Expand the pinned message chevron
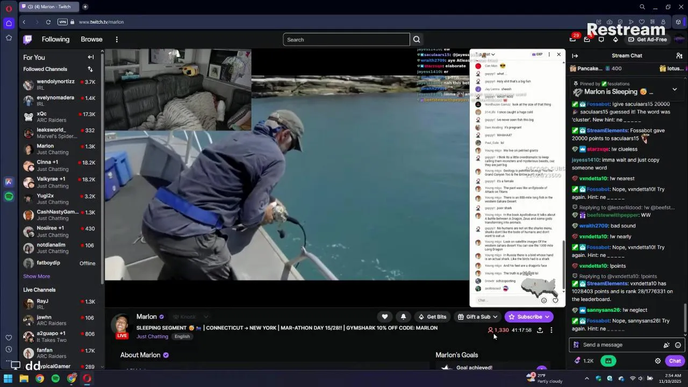688x387 pixels. 675,89
